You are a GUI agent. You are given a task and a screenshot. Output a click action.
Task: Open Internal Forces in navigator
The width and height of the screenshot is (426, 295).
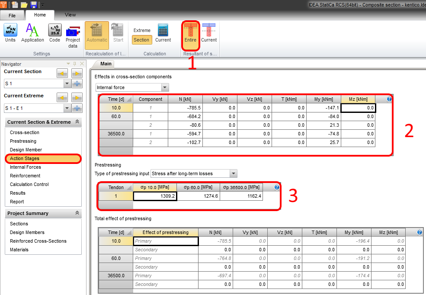coord(26,167)
